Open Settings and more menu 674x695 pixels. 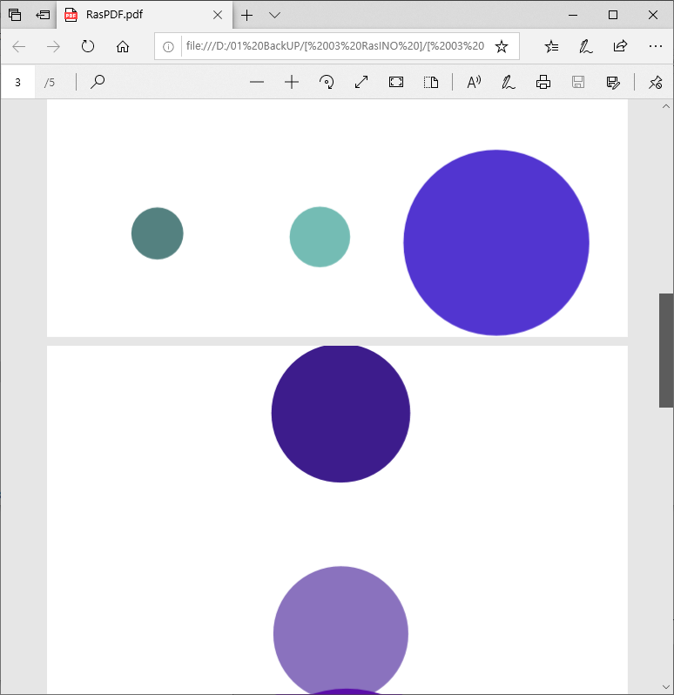656,46
